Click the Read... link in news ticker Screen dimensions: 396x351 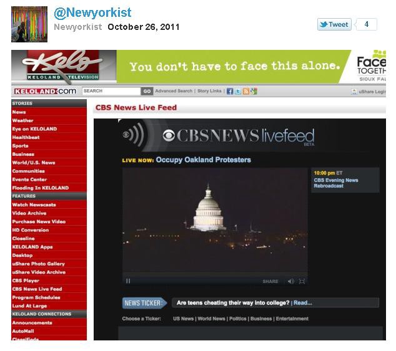[302, 303]
